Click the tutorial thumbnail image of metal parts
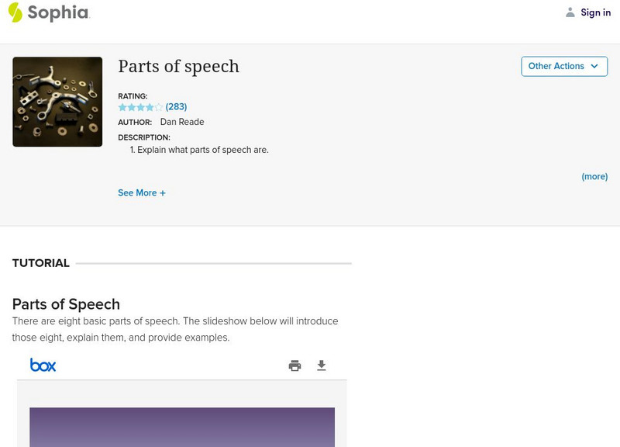 (57, 102)
